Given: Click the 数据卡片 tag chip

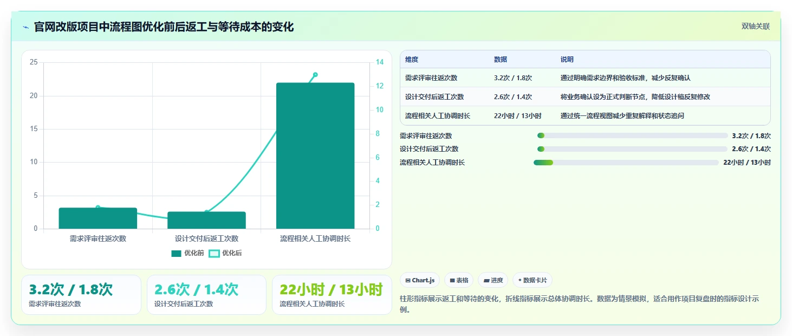Looking at the screenshot, I should pos(533,280).
